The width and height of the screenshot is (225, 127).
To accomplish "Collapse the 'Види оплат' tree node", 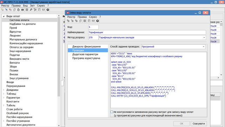I will (4, 16).
